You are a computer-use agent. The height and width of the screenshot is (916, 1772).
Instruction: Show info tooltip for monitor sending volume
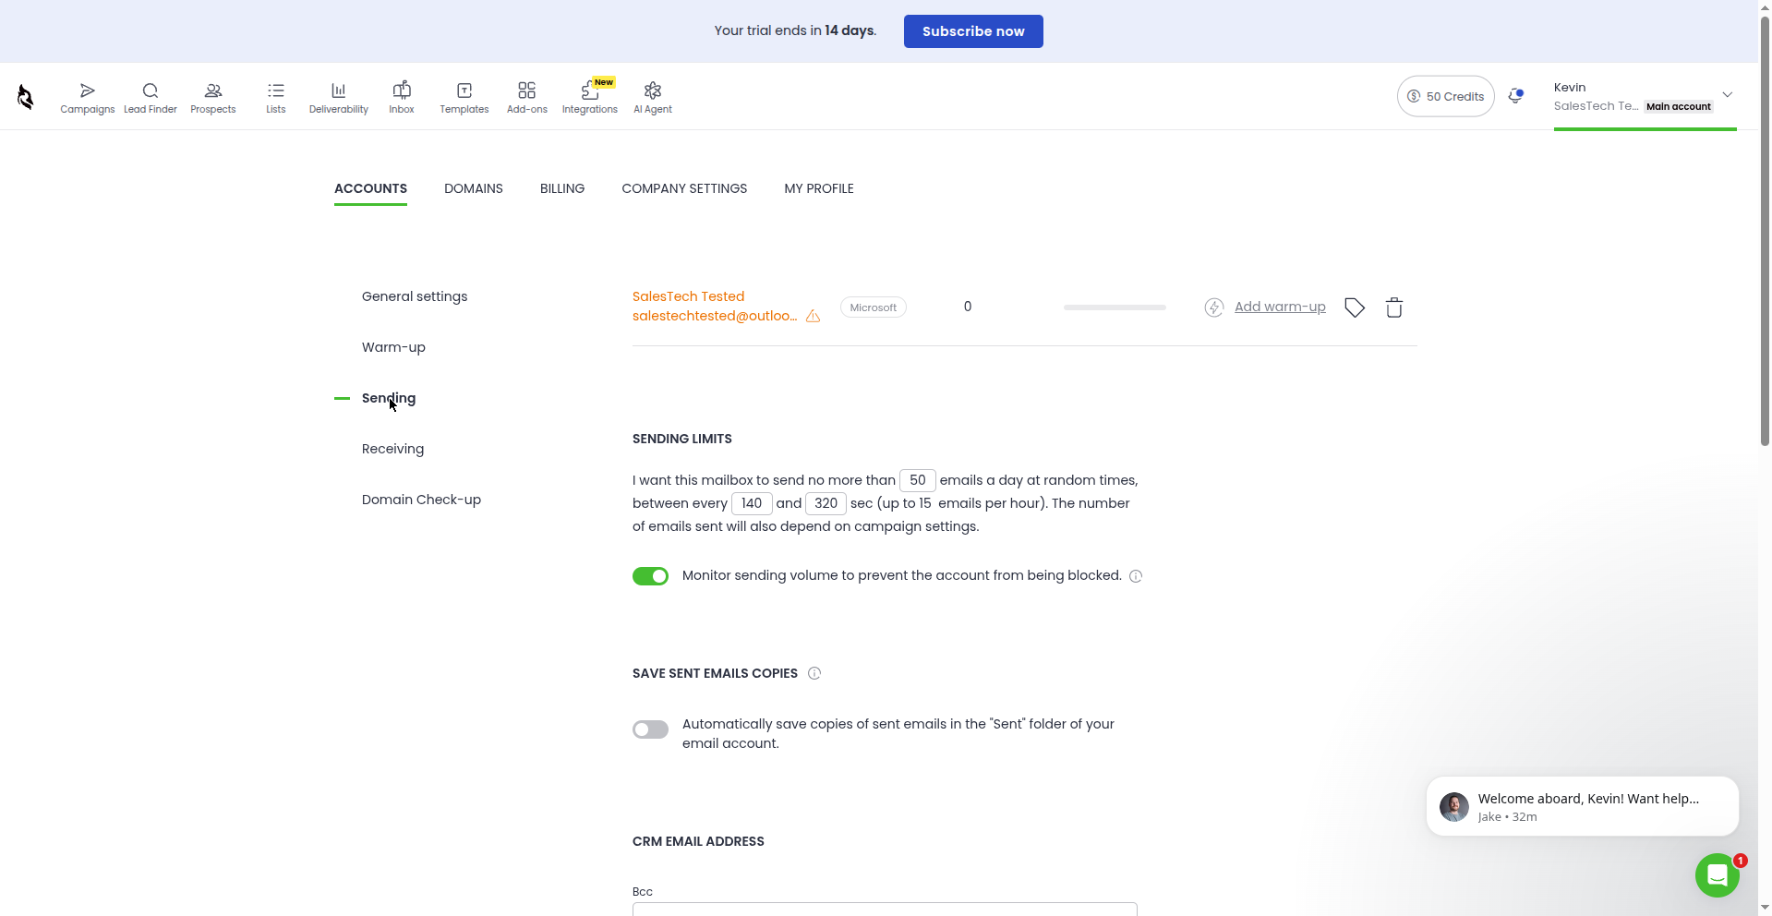click(1136, 576)
